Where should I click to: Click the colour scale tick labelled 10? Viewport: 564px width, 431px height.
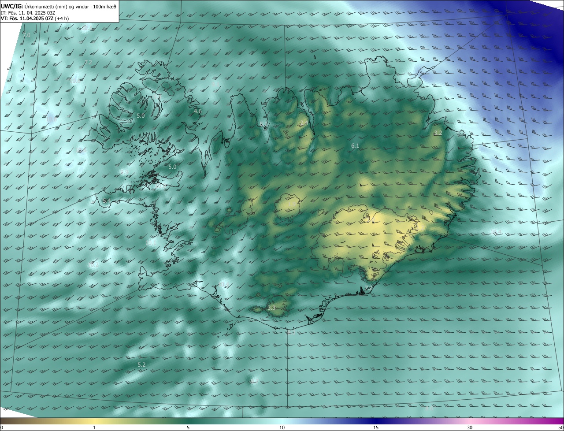[282, 427]
